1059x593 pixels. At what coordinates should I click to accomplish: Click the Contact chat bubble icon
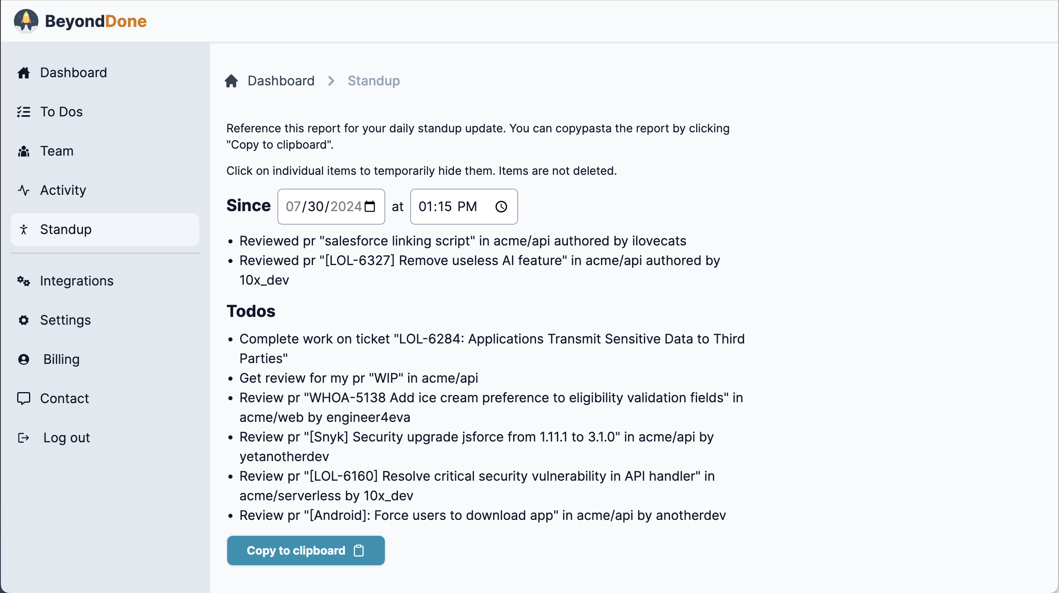24,399
